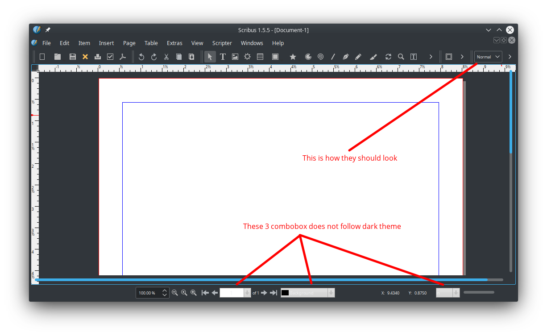Click the Save as PDF icon
Image resolution: width=547 pixels, height=336 pixels.
(x=123, y=57)
